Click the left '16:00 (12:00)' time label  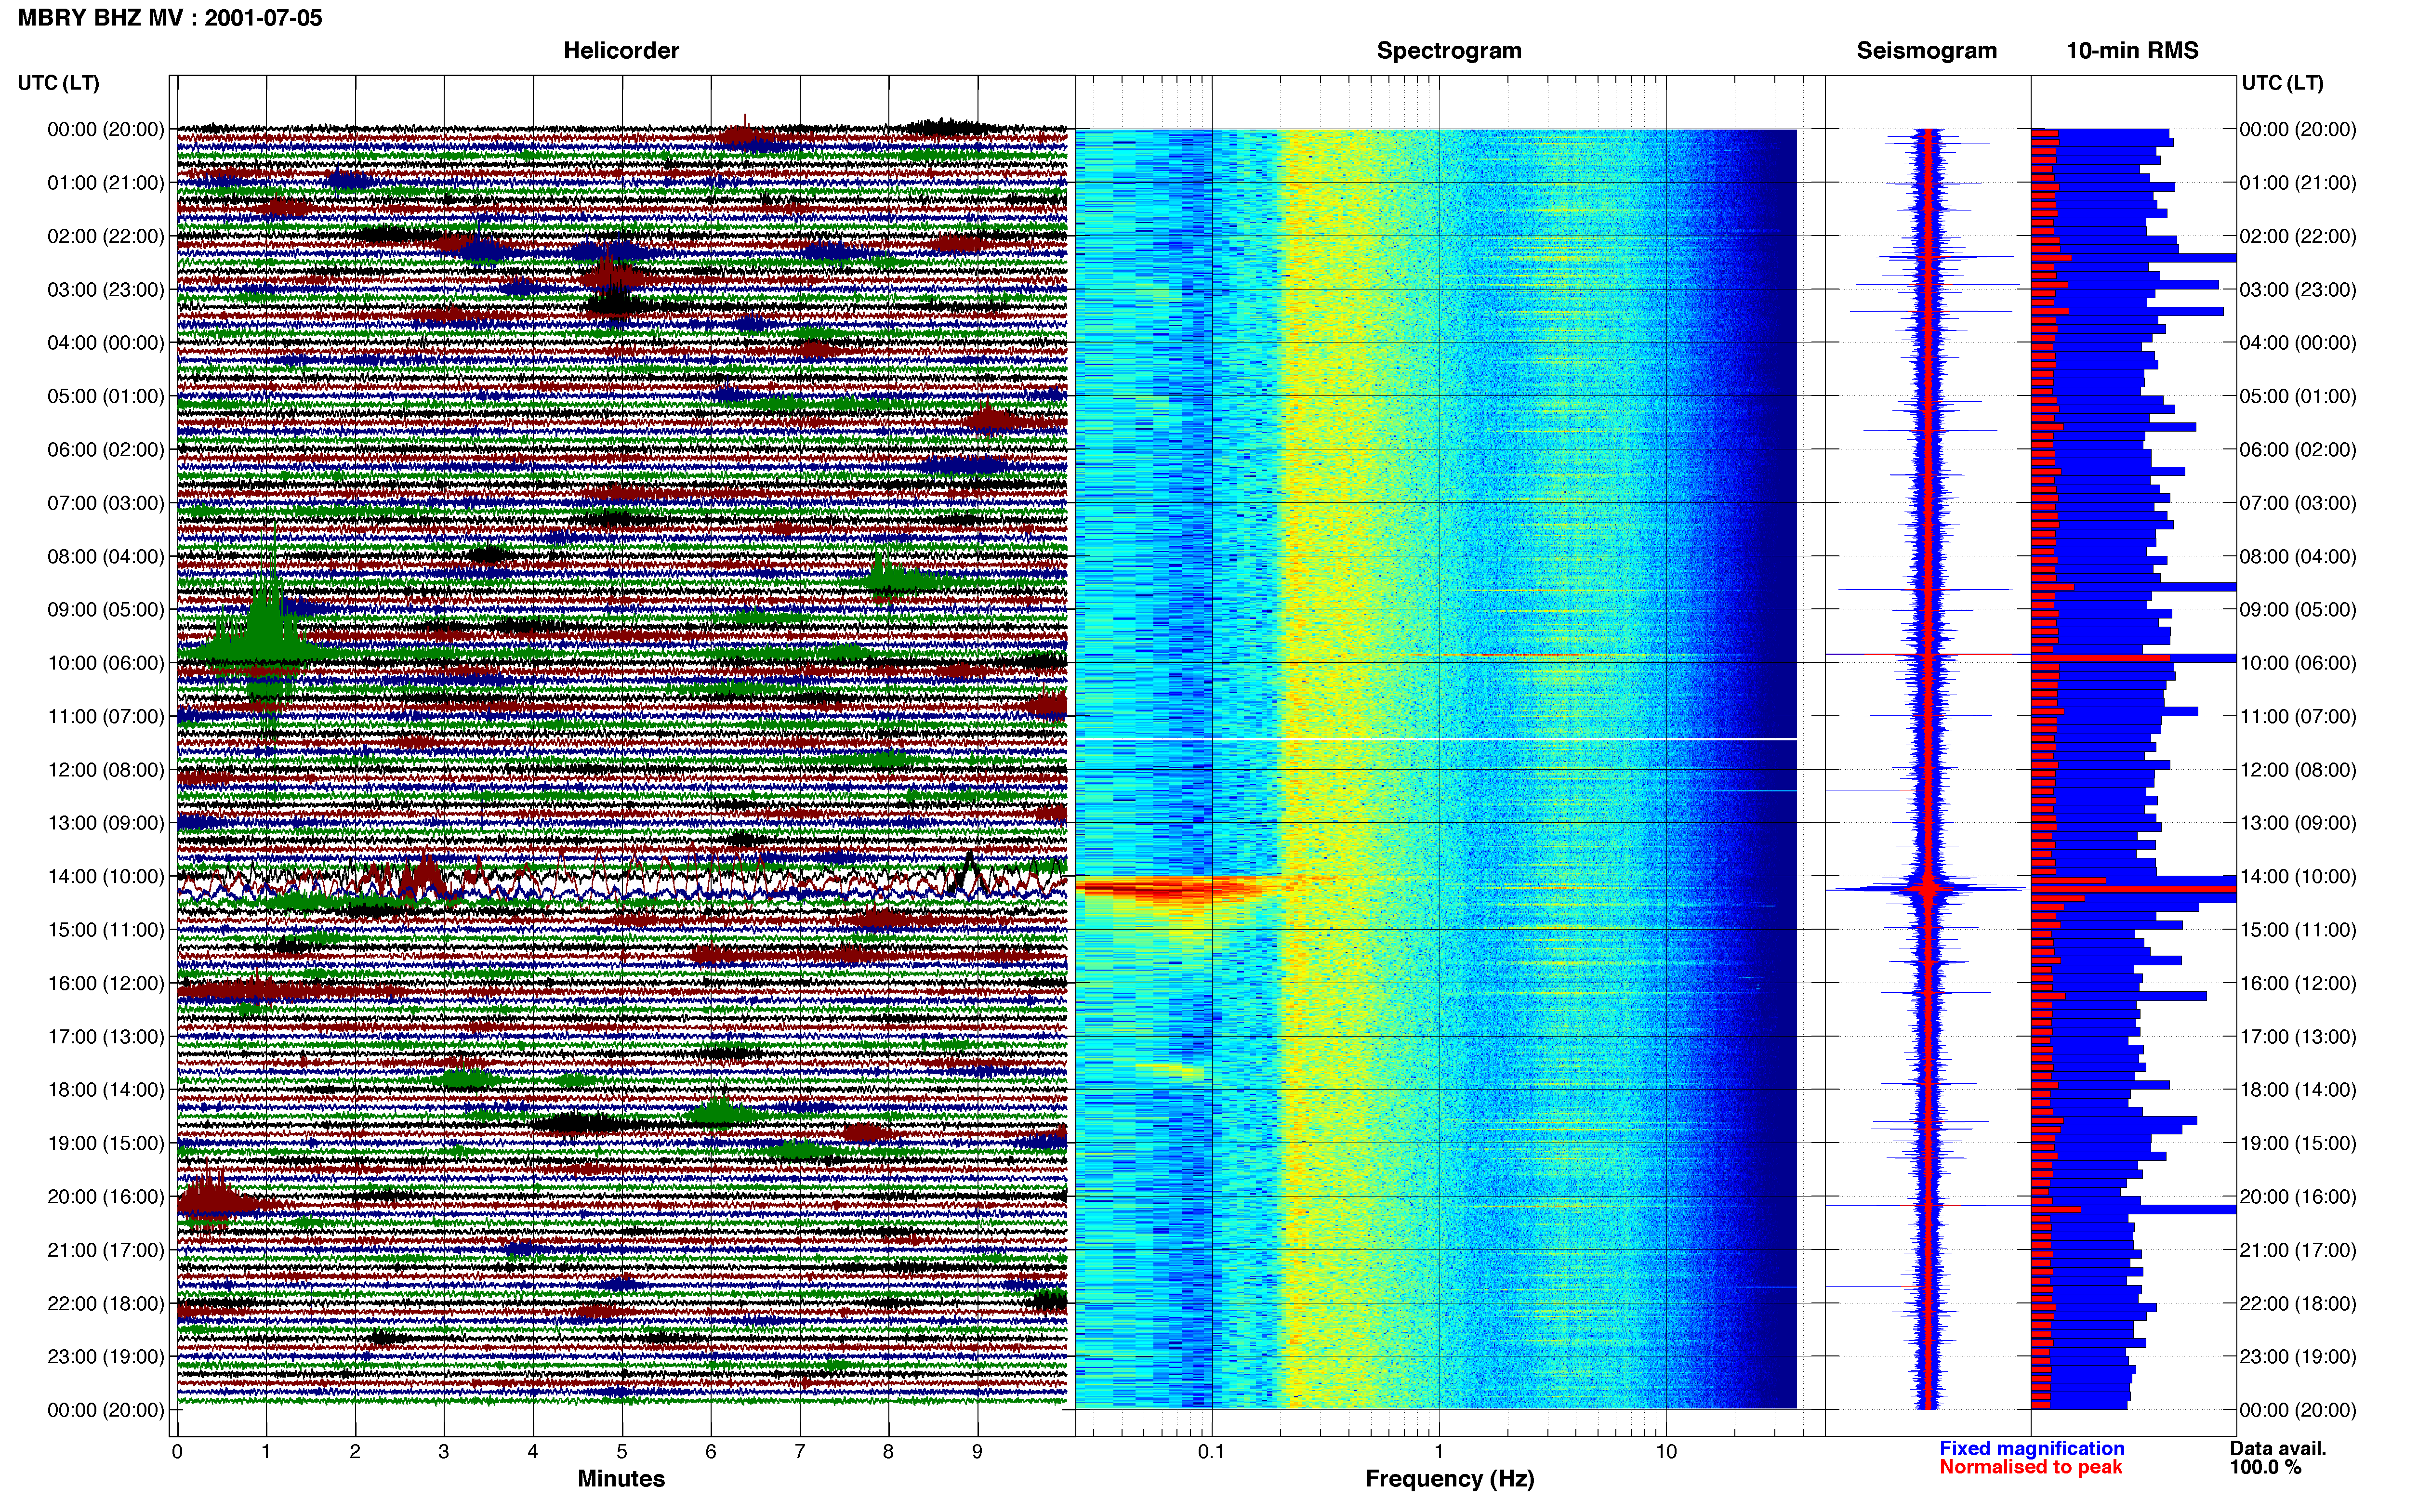(106, 983)
